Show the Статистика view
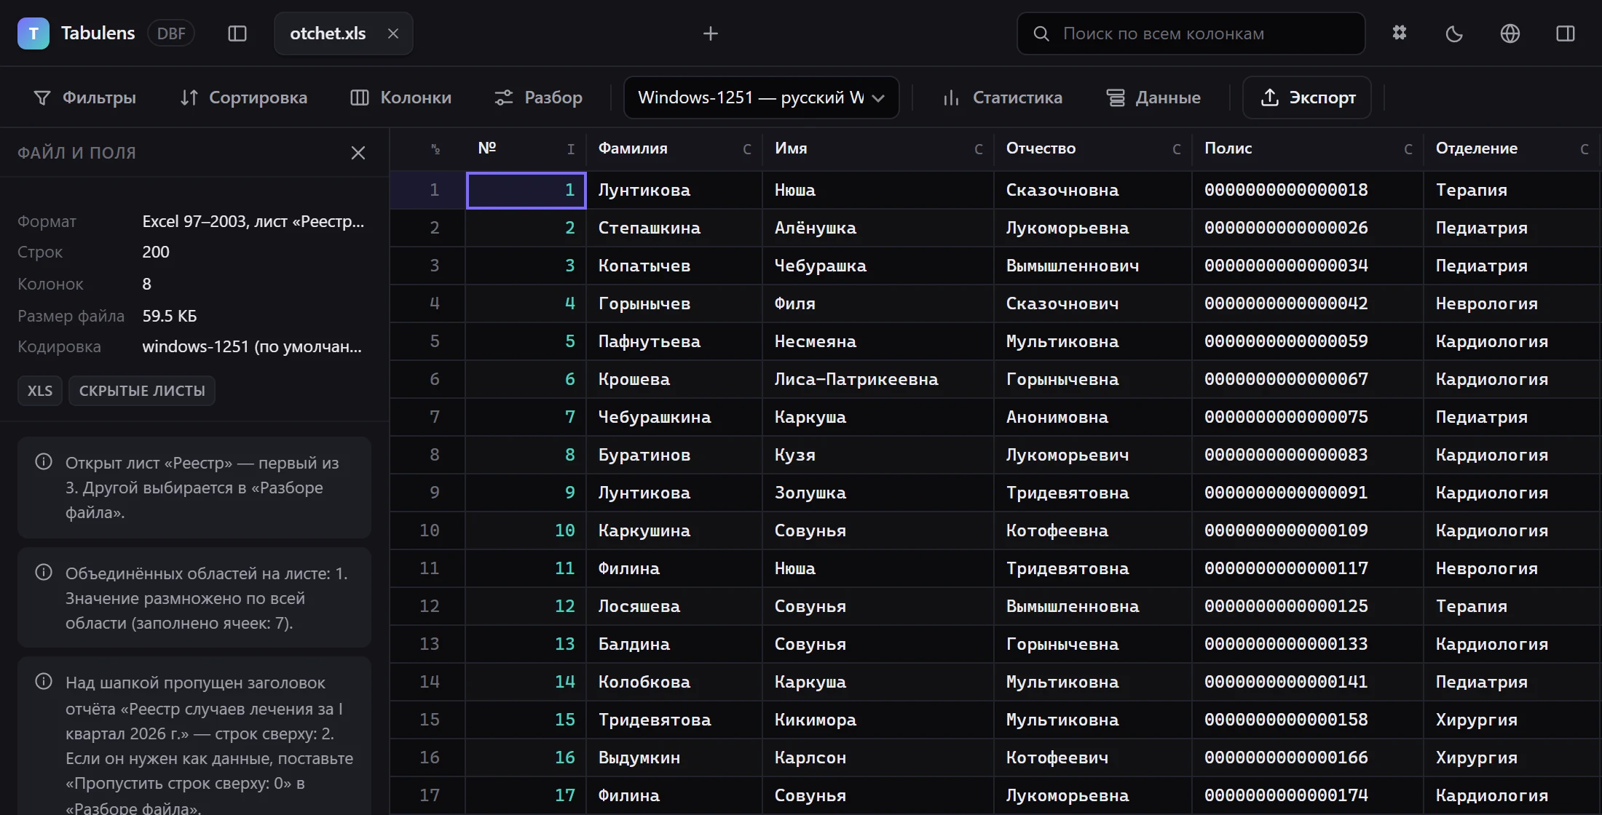The image size is (1602, 815). (x=1003, y=98)
